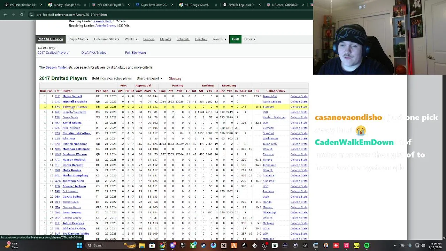The height and width of the screenshot is (251, 446).
Task: Open Kareem Hunt rushing leader link
Action: (102, 21)
